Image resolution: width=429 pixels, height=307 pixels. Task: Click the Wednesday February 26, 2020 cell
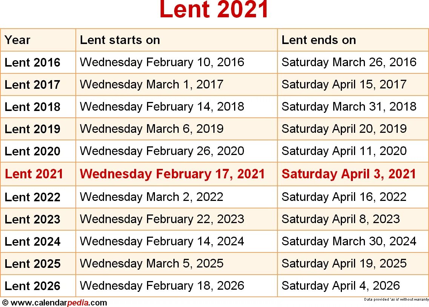(x=162, y=151)
